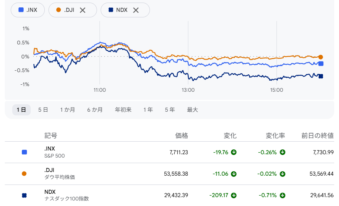The height and width of the screenshot is (206, 339).
Task: Click the dark blue marker in NDX chip
Action: 111,10
